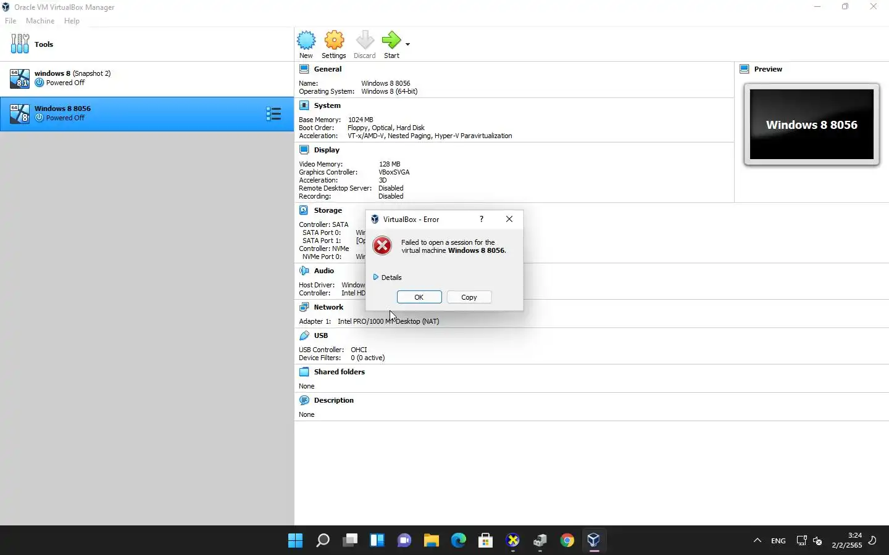
Task: Click VirtualBox icon on taskbar
Action: coord(594,541)
